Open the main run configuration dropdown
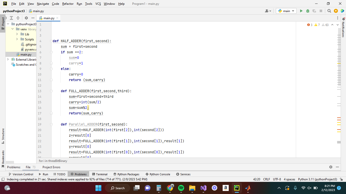Screen dimensions: 346x194 pos(286,11)
